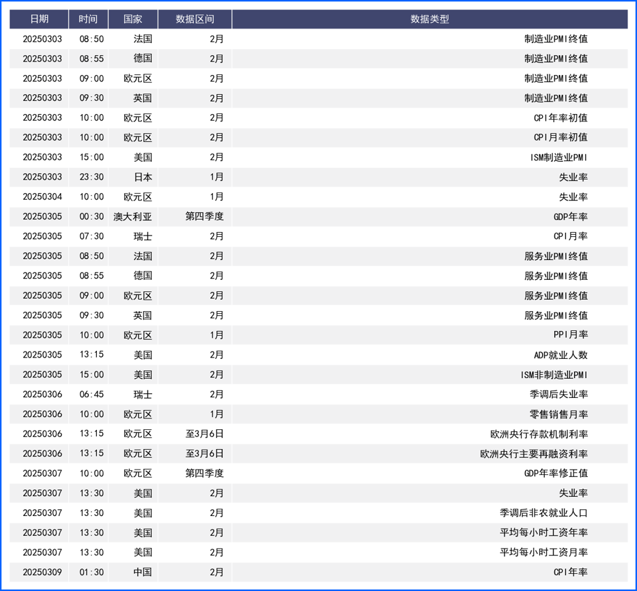Select the 季调后非农就业人口 cell
The width and height of the screenshot is (637, 591).
pos(543,513)
